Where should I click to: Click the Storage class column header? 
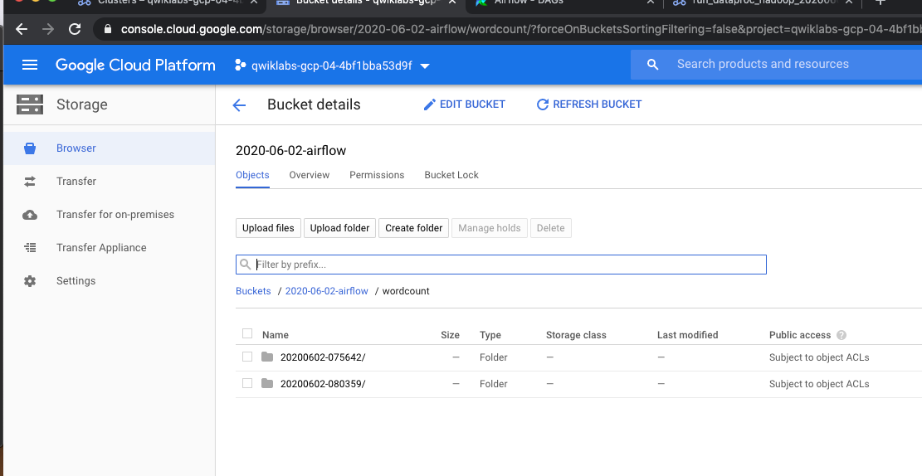click(576, 335)
